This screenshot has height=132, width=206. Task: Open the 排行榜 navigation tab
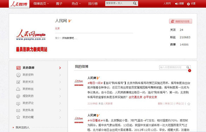[93, 4]
